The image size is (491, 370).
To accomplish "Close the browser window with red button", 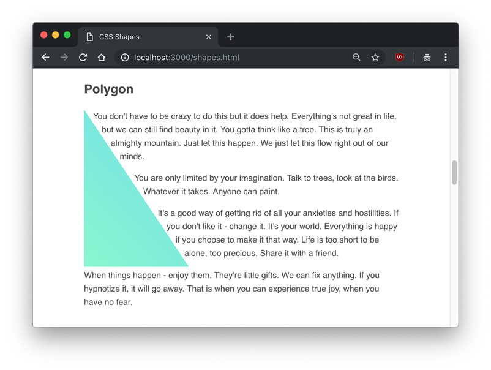I will click(x=44, y=35).
